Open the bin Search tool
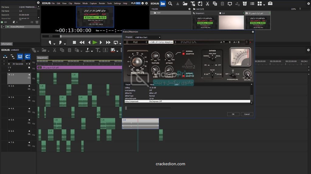 (170, 4)
